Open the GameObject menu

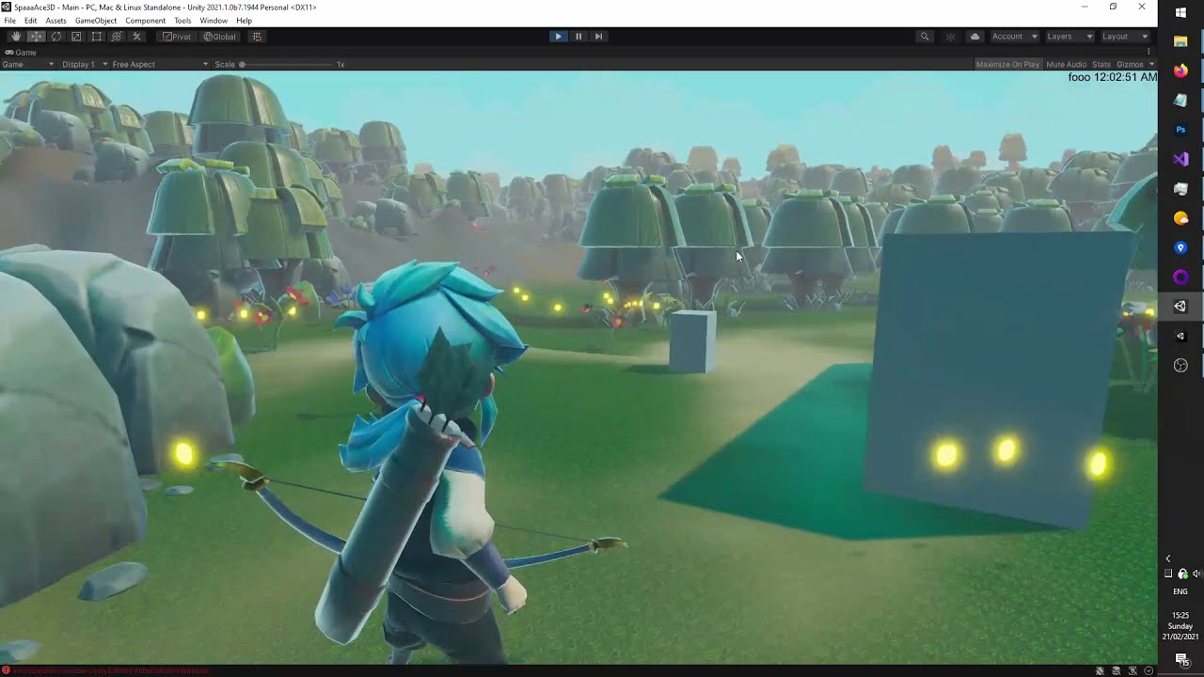click(96, 21)
